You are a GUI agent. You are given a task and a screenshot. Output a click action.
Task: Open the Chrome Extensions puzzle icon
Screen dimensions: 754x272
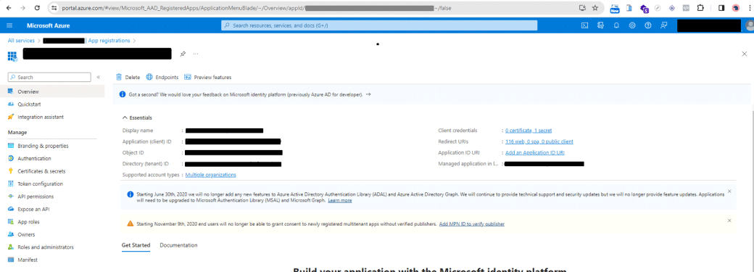click(x=700, y=8)
